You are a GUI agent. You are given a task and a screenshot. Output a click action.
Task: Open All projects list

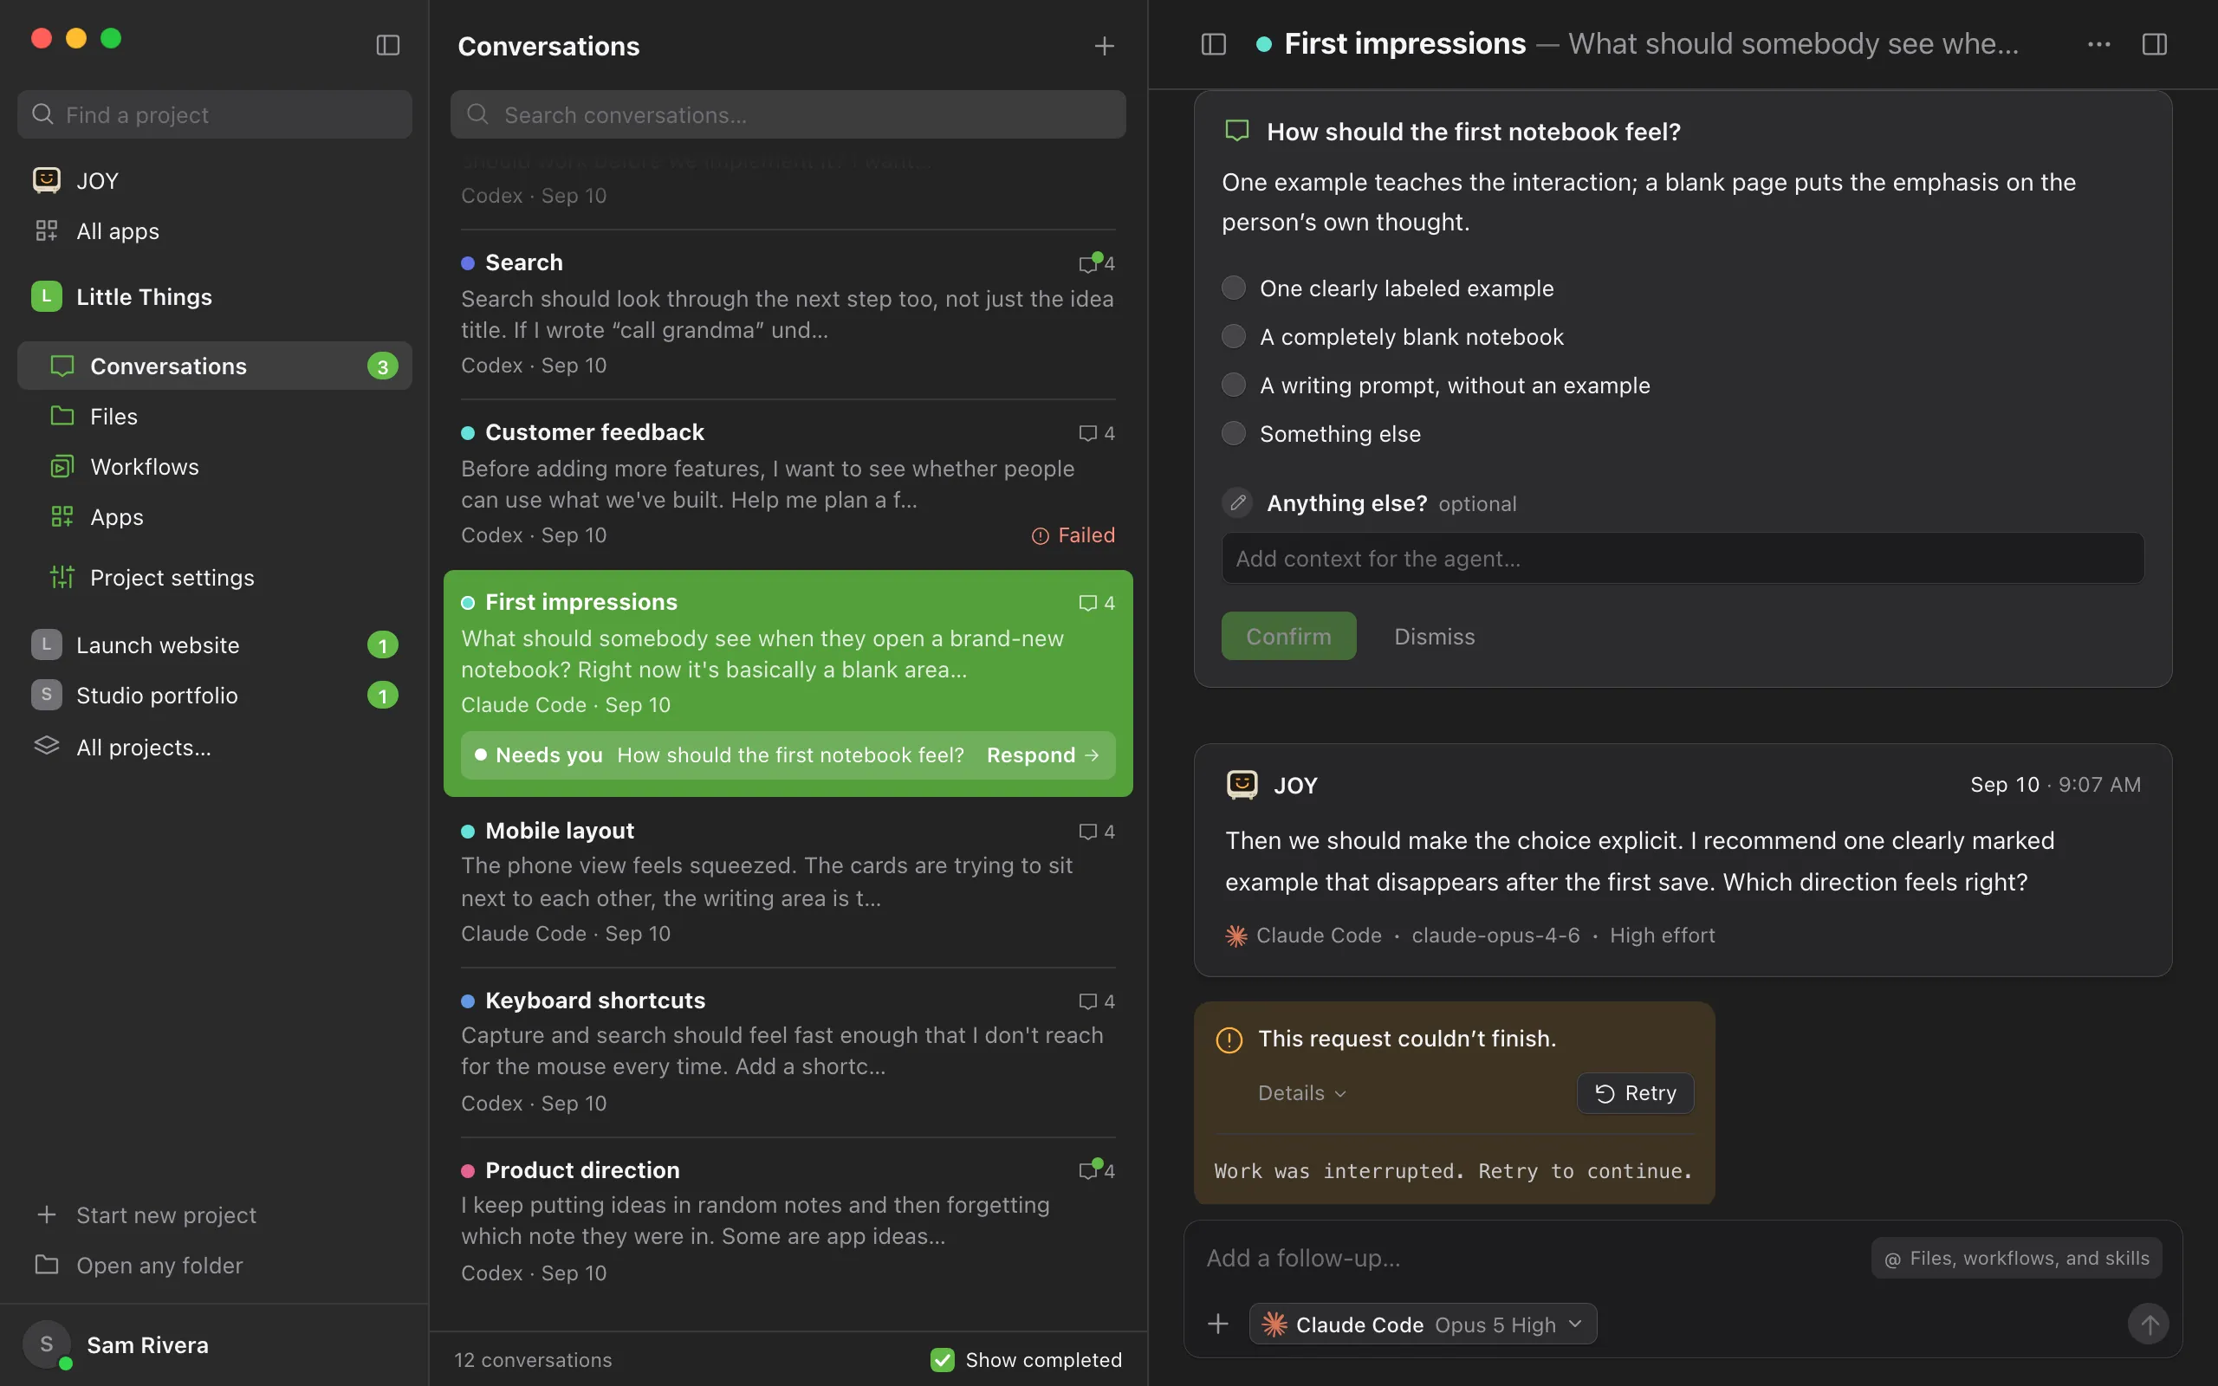coord(215,747)
